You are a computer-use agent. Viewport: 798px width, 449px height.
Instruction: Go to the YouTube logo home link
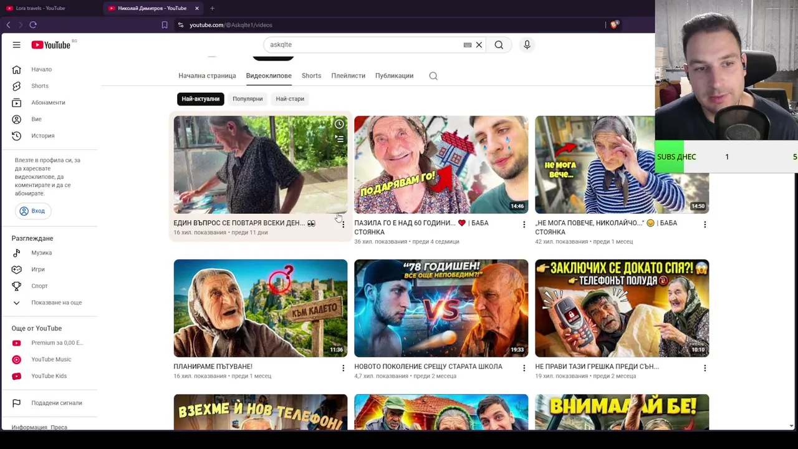pyautogui.click(x=51, y=45)
